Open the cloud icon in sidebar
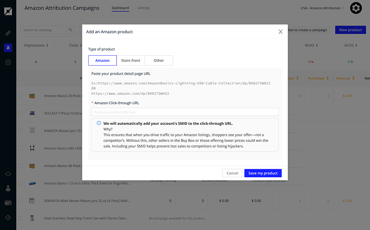This screenshot has height=230, width=370. tap(8, 174)
